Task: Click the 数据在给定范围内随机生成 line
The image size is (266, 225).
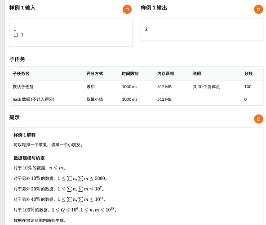Action: 40,220
